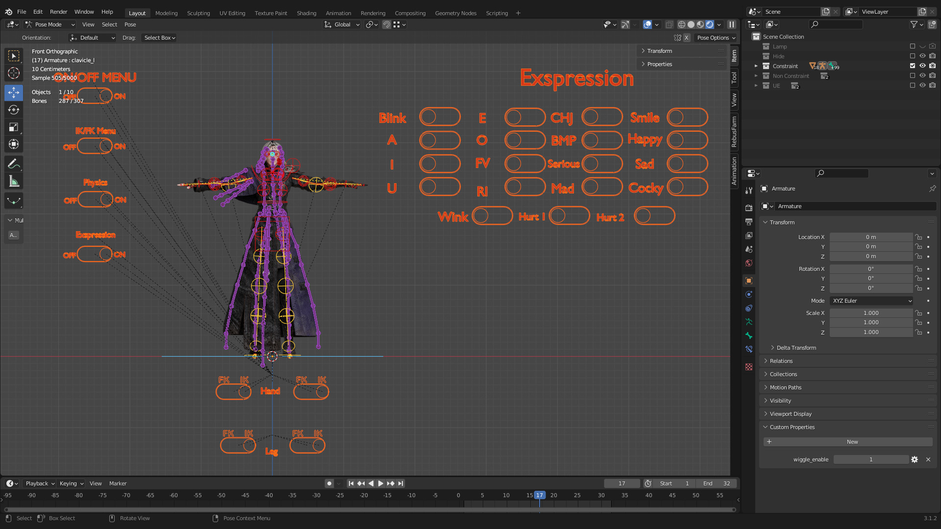Screen dimensions: 941x529
Task: Select the Cursor tool in toolbar
Action: [x=14, y=73]
